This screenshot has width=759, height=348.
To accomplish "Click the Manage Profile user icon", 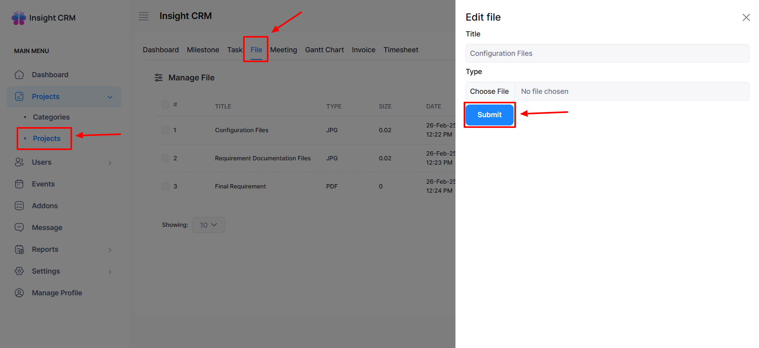I will point(19,293).
